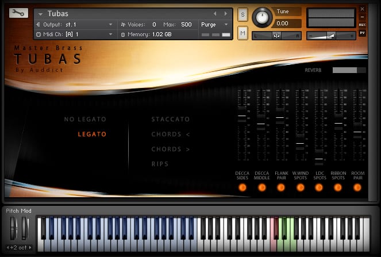Image resolution: width=381 pixels, height=257 pixels.
Task: Click the Tune value field
Action: coord(287,24)
